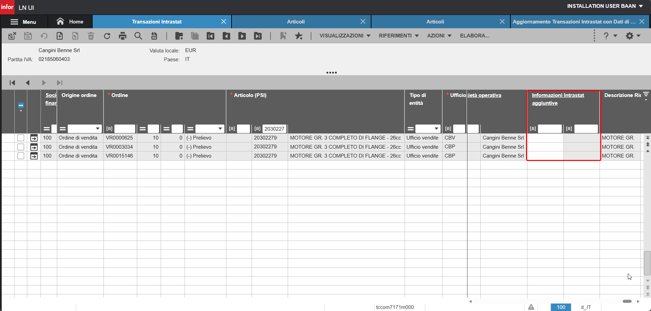This screenshot has height=311, width=651.
Task: Click the print toolbar icon
Action: tap(123, 36)
